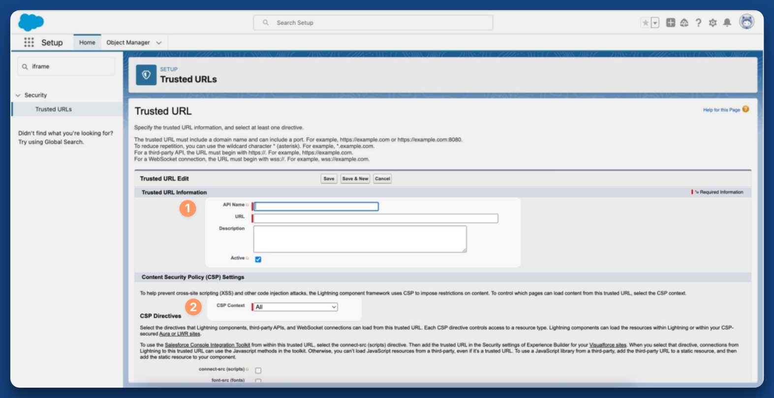Open the CSP Context dropdown
Image resolution: width=774 pixels, height=398 pixels.
pos(296,307)
